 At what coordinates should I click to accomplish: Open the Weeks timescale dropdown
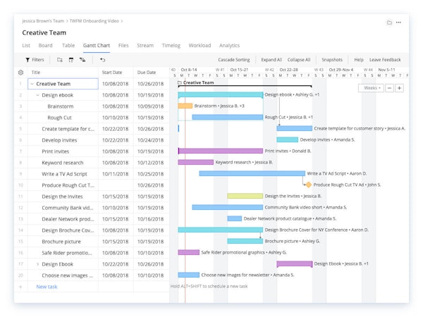tap(371, 88)
